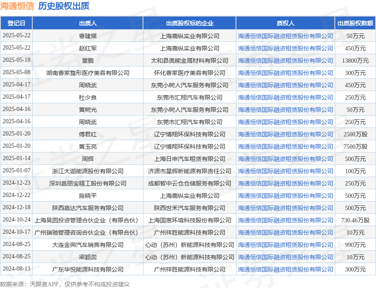Click the registration date 2025-05-08
Viewport: 376px width, 288px height.
[17, 72]
